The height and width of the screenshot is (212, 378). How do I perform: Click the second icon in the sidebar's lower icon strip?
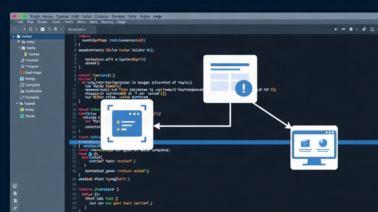click(x=15, y=194)
